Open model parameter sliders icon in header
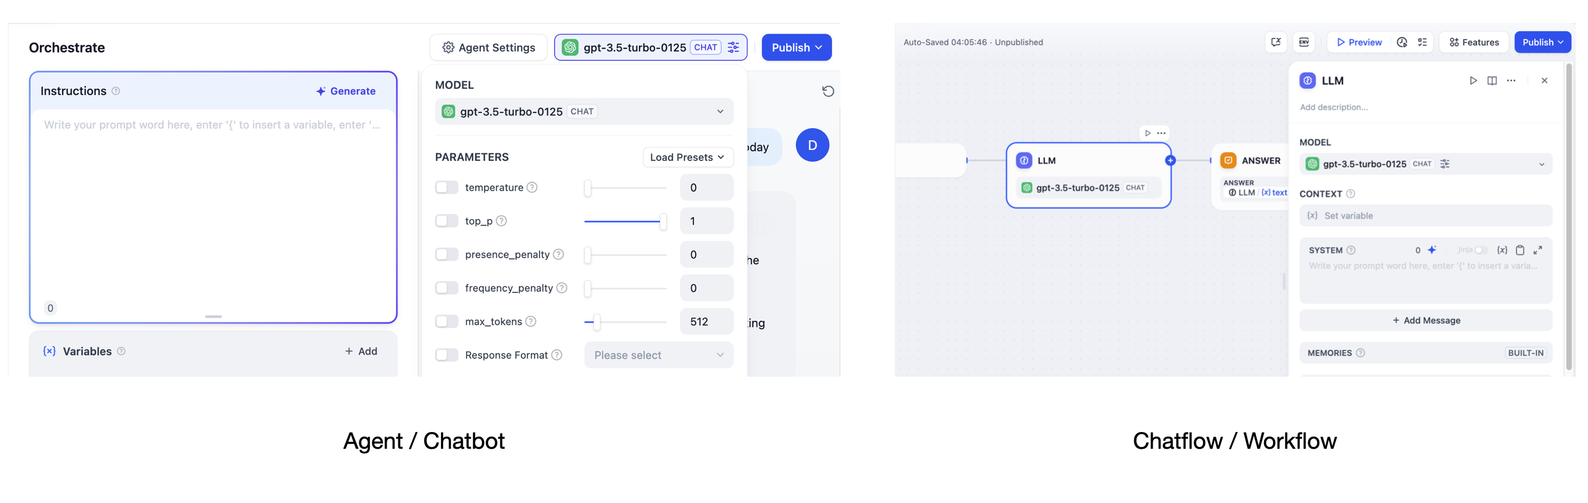Screen dimensions: 1588x503 pyautogui.click(x=733, y=48)
